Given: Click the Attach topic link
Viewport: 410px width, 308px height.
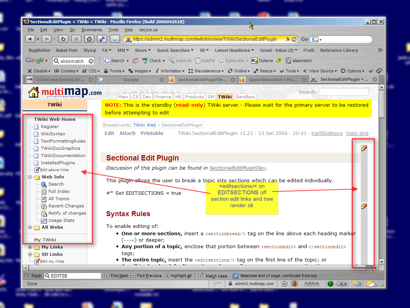Looking at the screenshot, I should [128, 133].
